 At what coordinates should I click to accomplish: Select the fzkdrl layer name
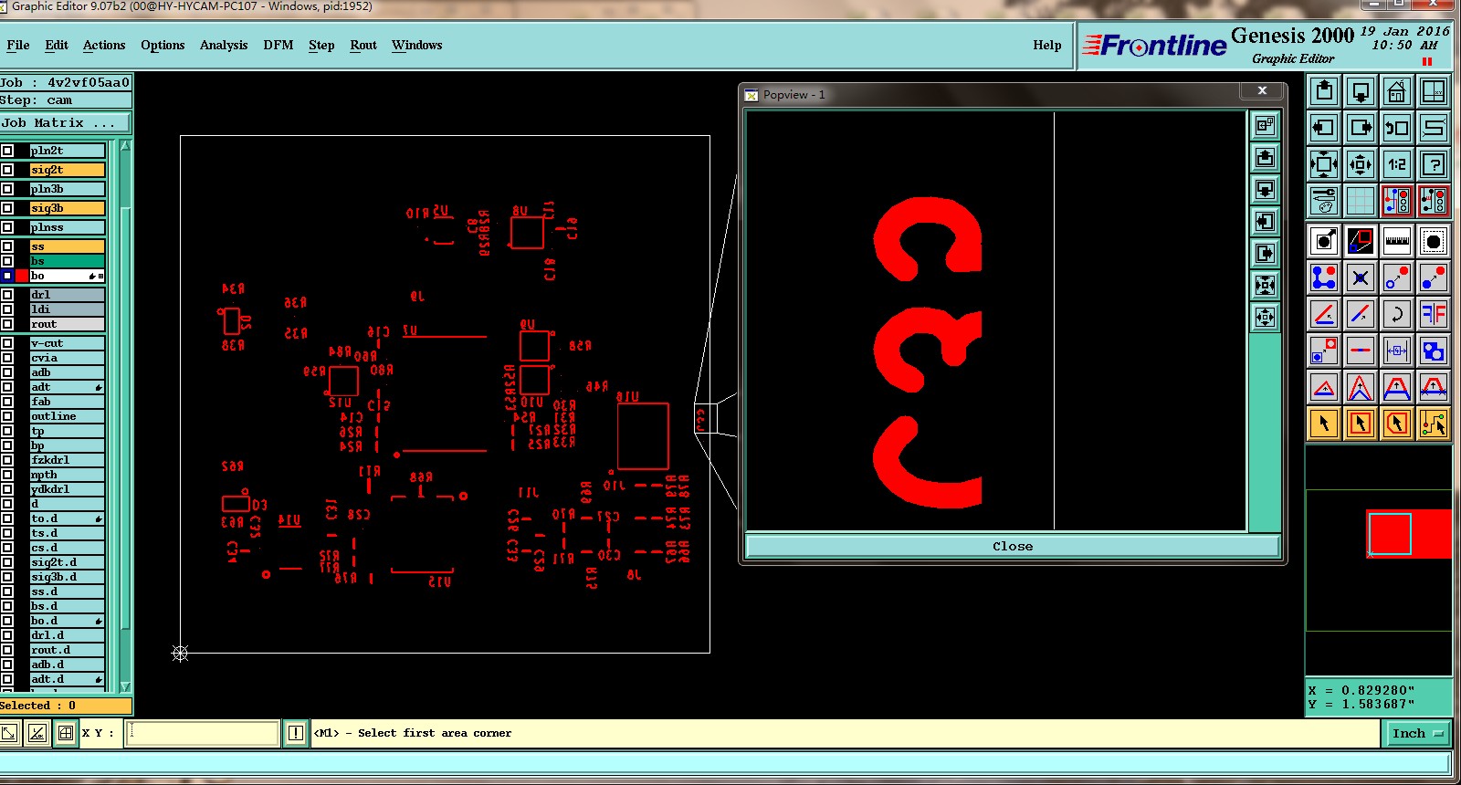point(68,460)
